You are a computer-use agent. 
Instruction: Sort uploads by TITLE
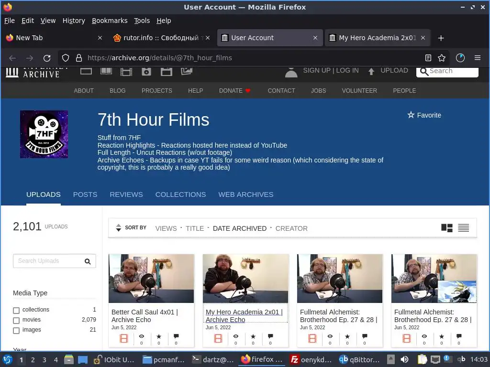[195, 228]
